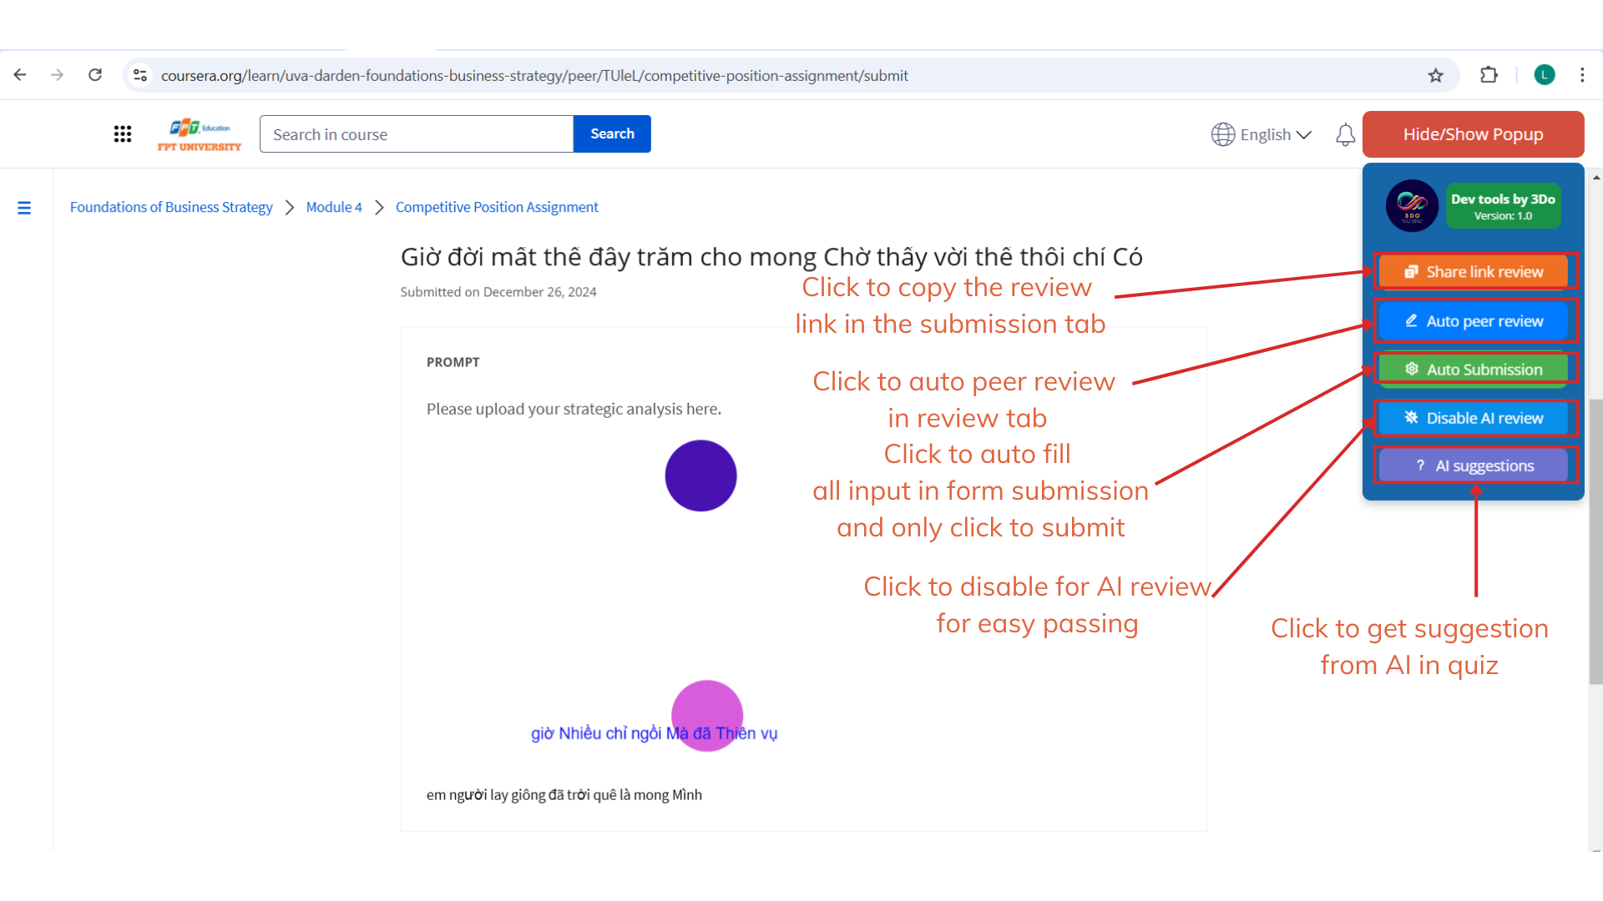1603x901 pixels.
Task: Go to Foundations of Business Strategy breadcrumb
Action: [171, 207]
